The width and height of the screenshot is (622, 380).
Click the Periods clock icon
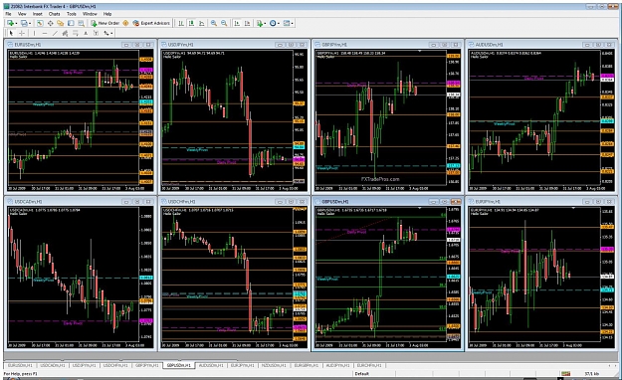click(x=273, y=24)
